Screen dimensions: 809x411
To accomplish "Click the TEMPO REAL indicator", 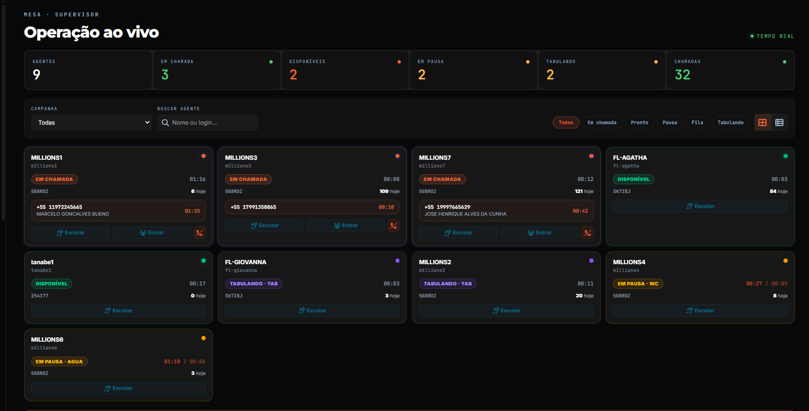I will (772, 36).
